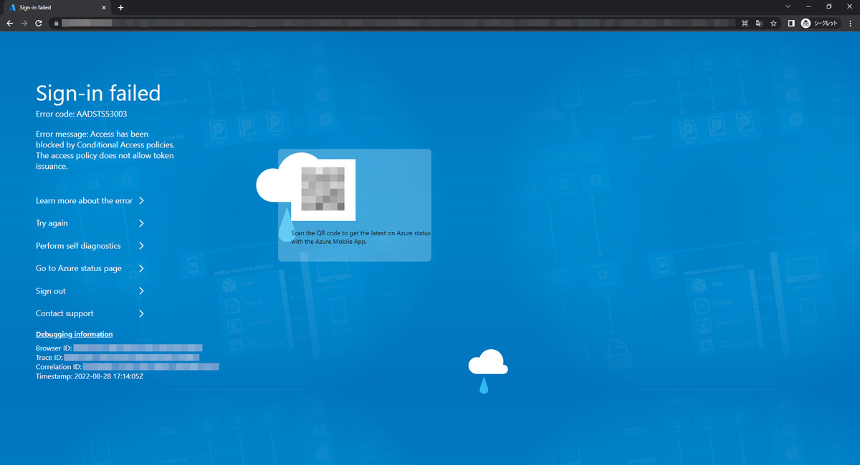Open a new tab with the plus button
The image size is (860, 465).
[x=121, y=7]
